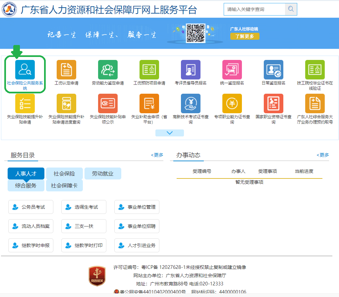Click the 国家职业资格证书查询 icon
This screenshot has height=297, width=339.
[x=273, y=103]
